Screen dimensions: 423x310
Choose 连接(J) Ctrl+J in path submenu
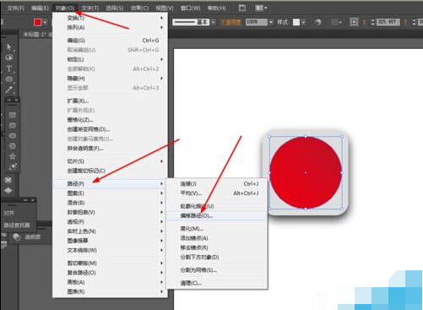pos(217,184)
